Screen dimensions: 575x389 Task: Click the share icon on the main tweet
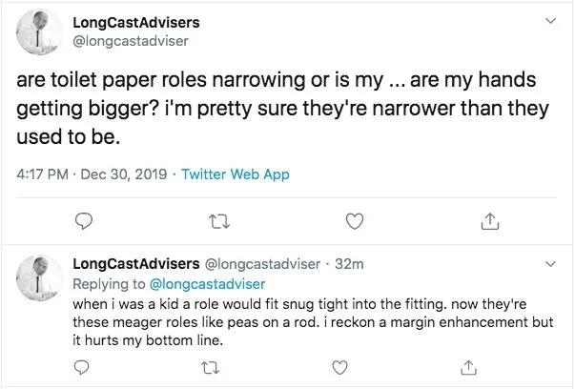coord(489,221)
